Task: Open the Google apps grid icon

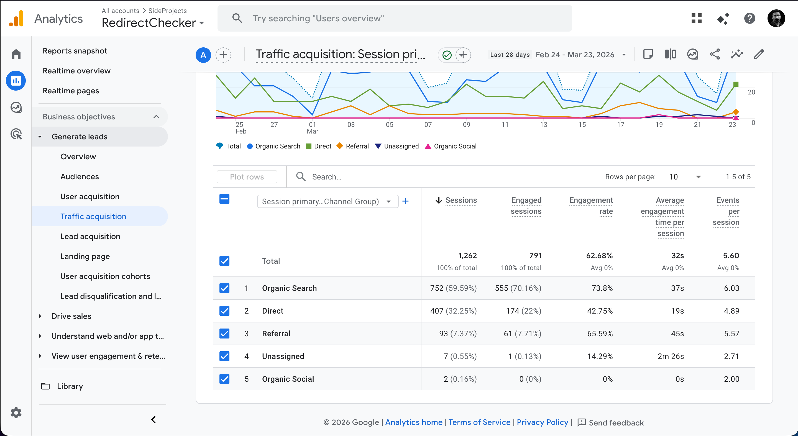Action: [696, 19]
